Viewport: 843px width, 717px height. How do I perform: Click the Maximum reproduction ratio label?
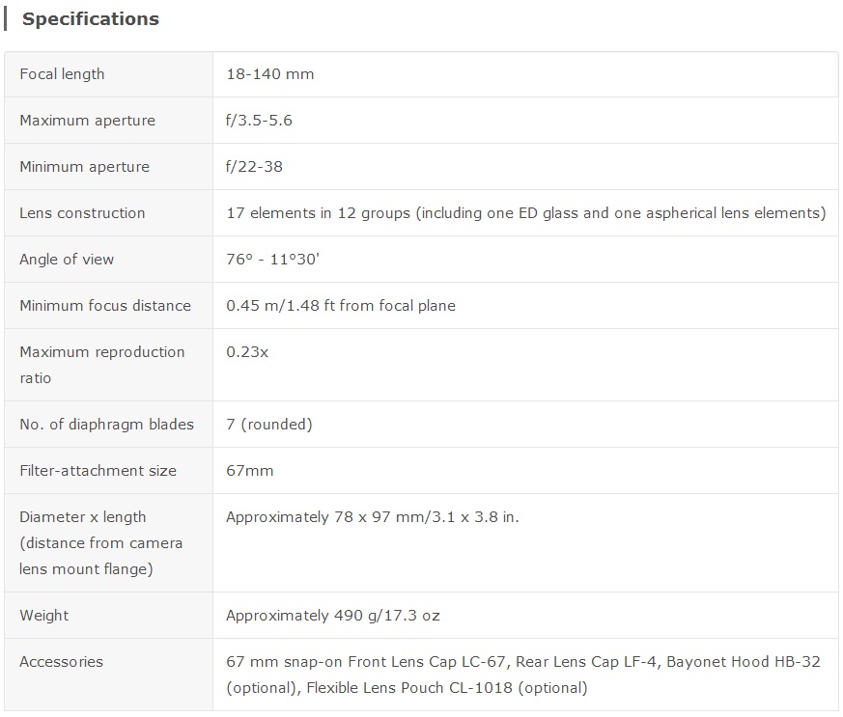101,365
